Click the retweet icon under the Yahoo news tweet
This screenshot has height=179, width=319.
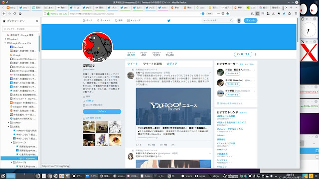point(149,145)
